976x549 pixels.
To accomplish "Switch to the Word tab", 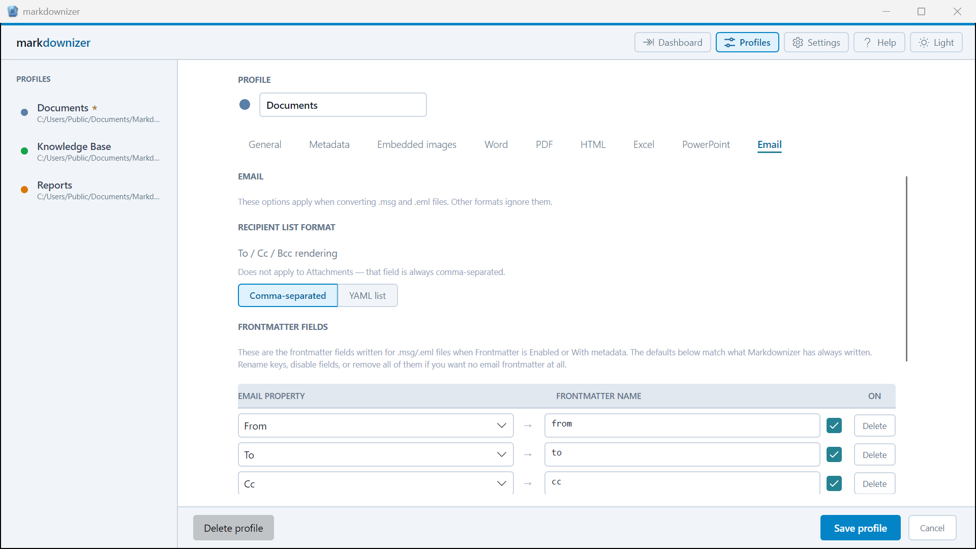I will 496,144.
